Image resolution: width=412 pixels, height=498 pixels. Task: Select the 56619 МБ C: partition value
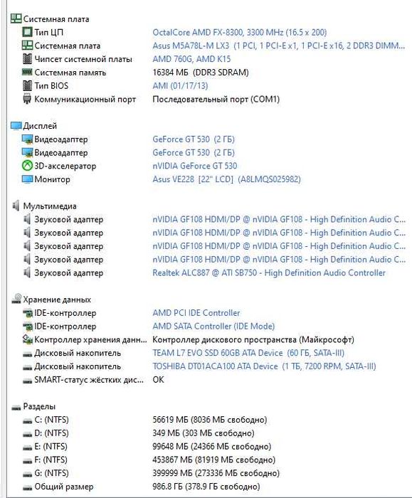coord(210,419)
